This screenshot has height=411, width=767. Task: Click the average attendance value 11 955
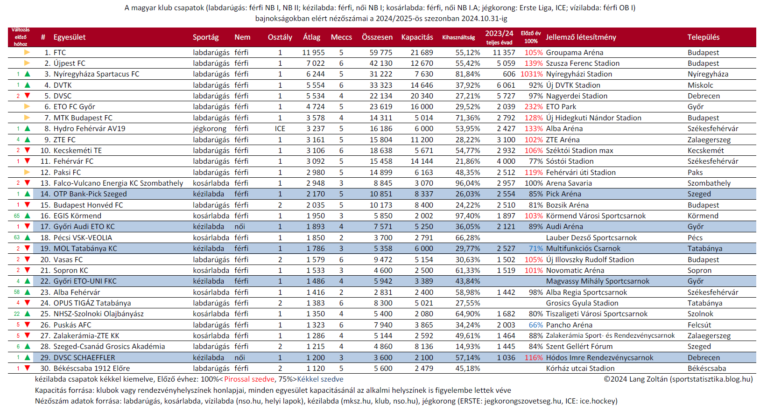(313, 53)
